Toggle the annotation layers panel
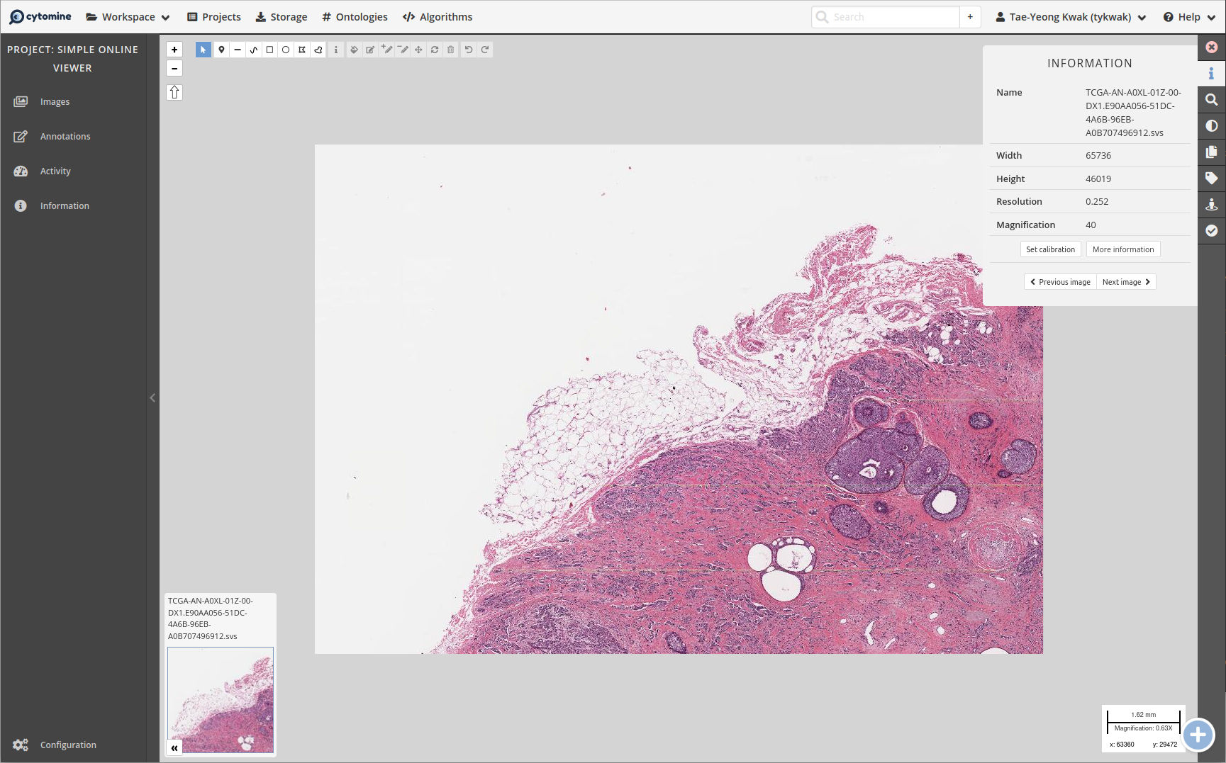This screenshot has width=1226, height=763. tap(1212, 152)
